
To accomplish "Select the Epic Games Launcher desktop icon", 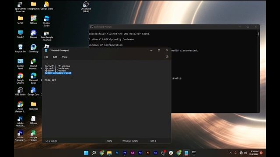I will point(20,7).
